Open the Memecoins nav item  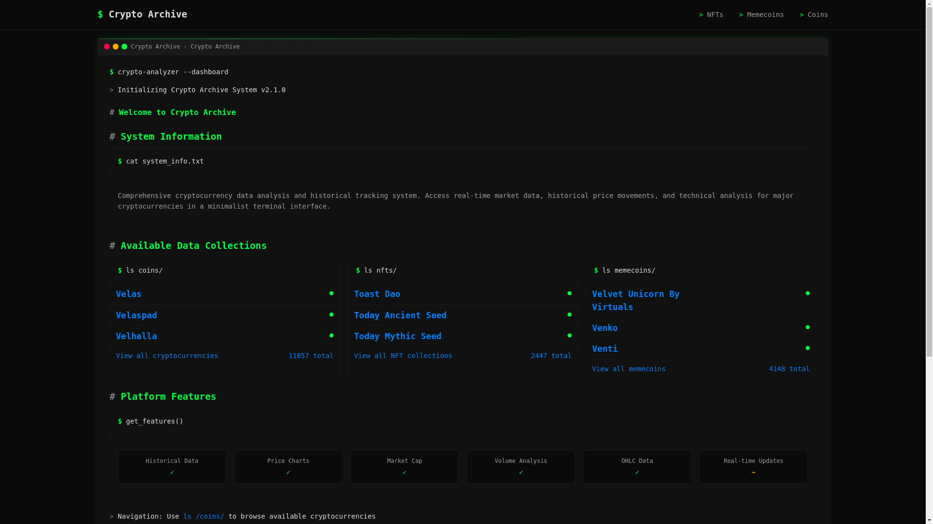761,15
